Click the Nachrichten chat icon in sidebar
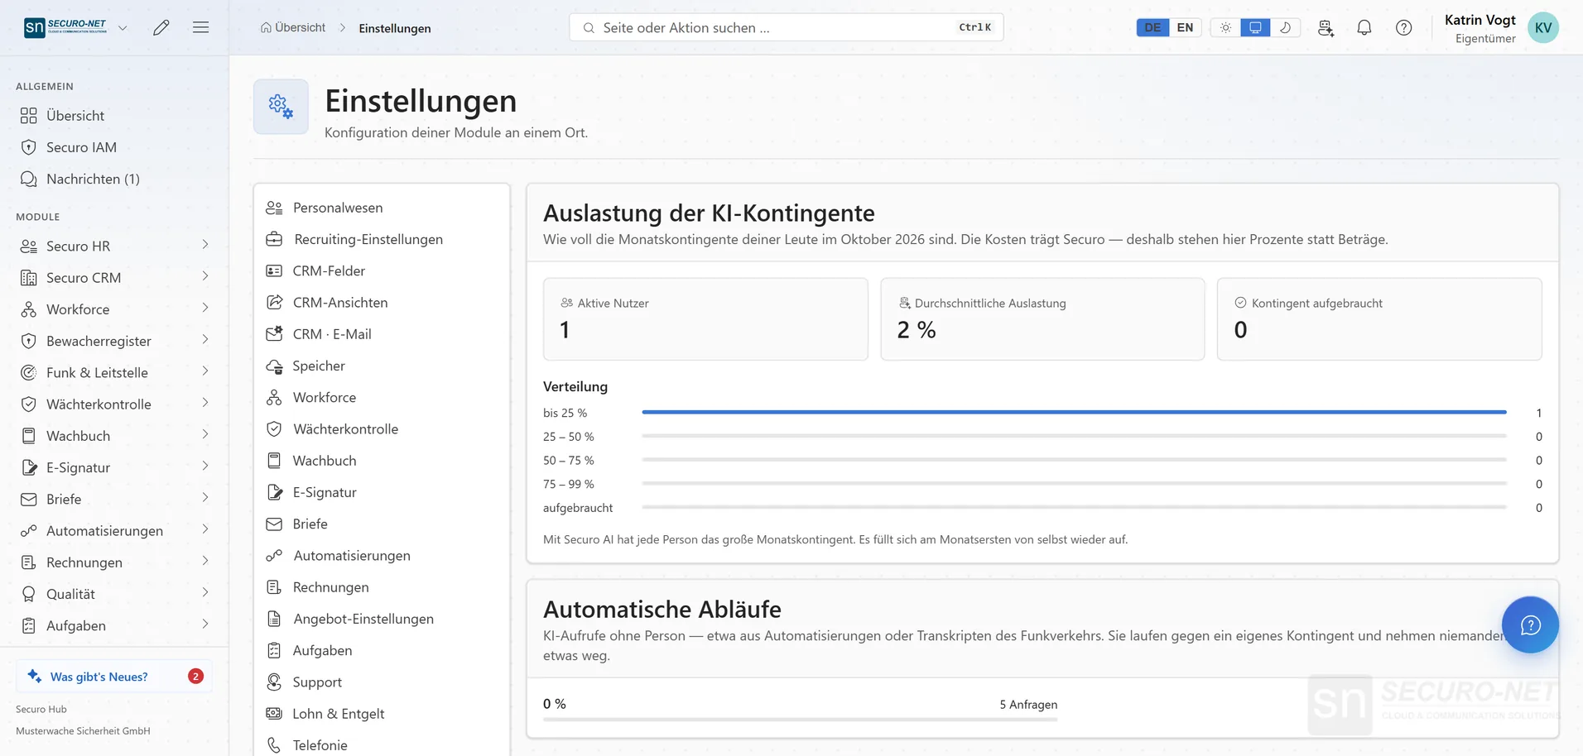 29,179
